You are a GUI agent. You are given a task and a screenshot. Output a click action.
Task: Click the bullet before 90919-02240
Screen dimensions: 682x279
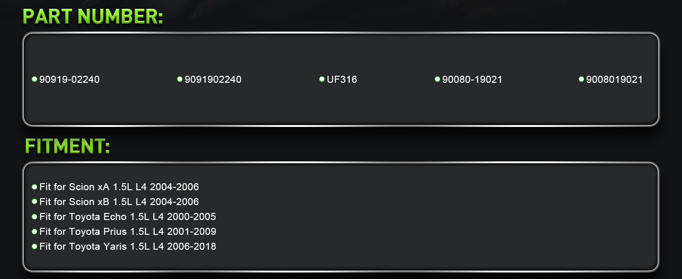[x=34, y=79]
